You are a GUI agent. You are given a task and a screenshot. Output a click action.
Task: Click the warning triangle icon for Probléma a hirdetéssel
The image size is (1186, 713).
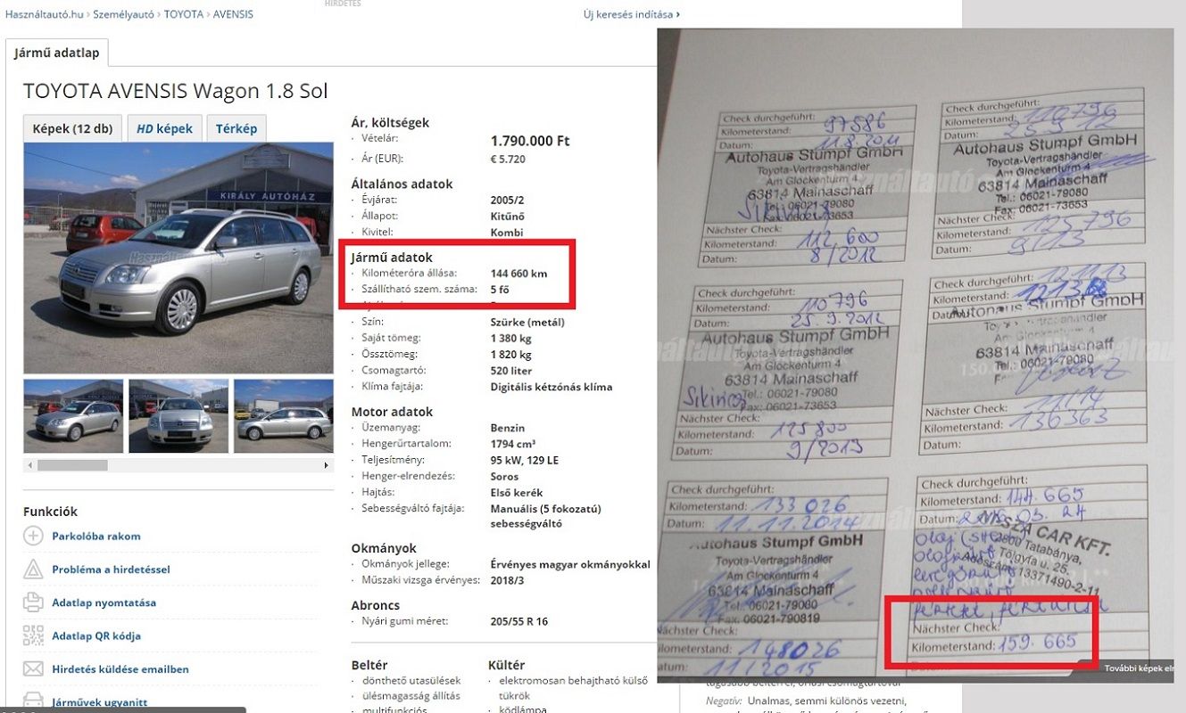tap(33, 569)
